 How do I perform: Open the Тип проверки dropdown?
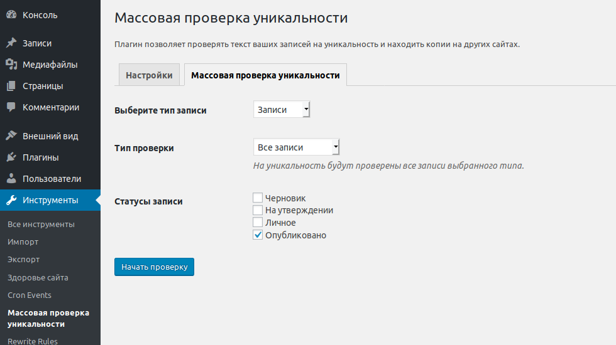tap(296, 147)
